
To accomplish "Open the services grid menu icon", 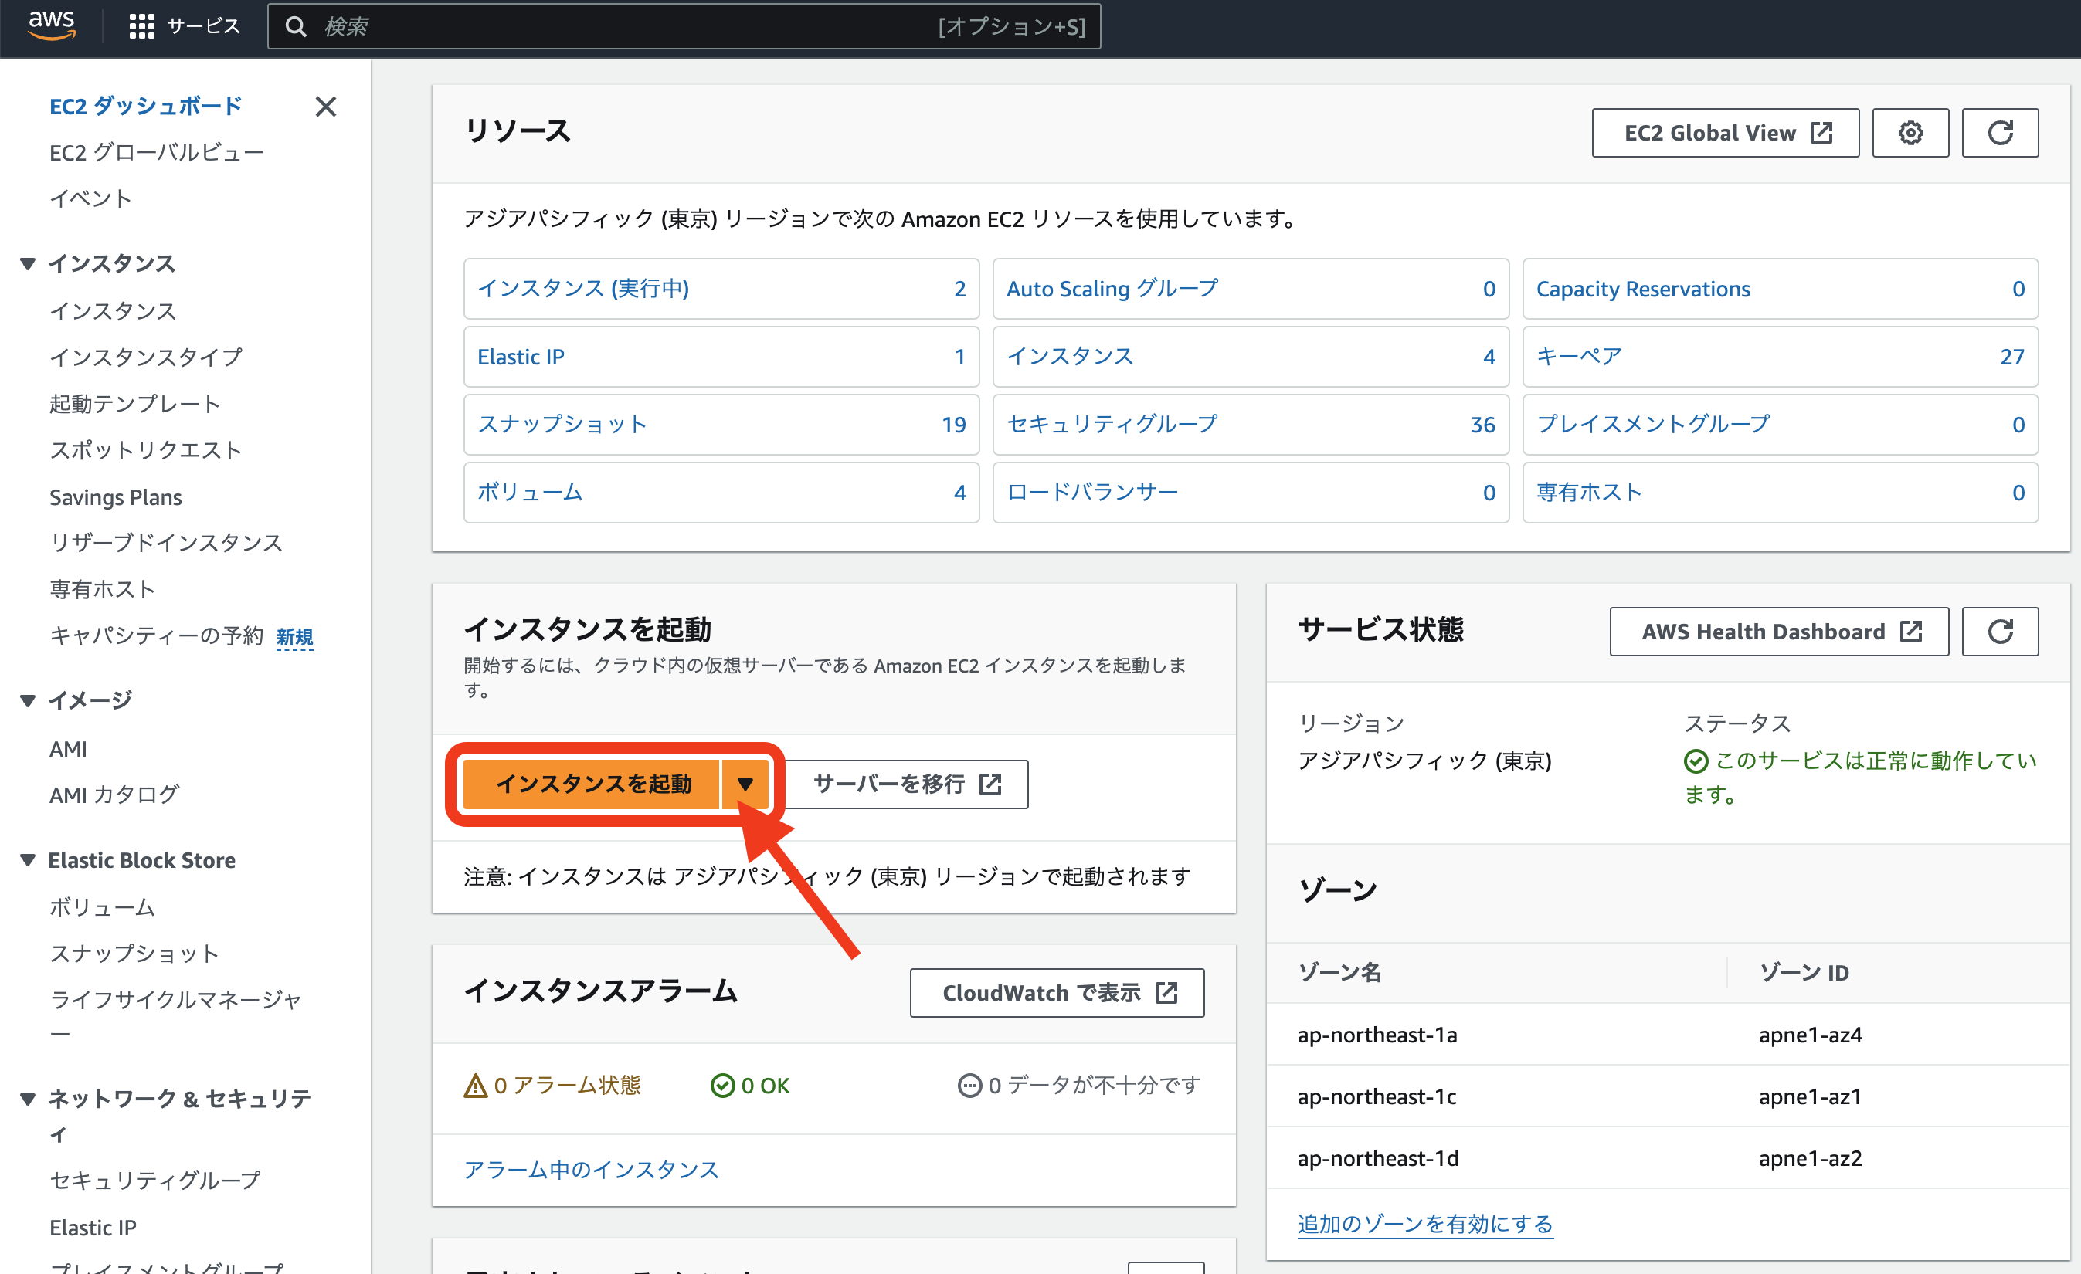I will (141, 26).
